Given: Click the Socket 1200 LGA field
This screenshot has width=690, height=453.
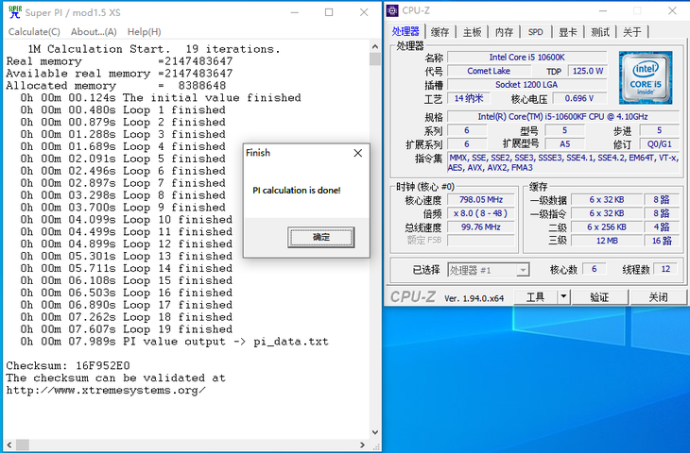Looking at the screenshot, I should [x=527, y=85].
